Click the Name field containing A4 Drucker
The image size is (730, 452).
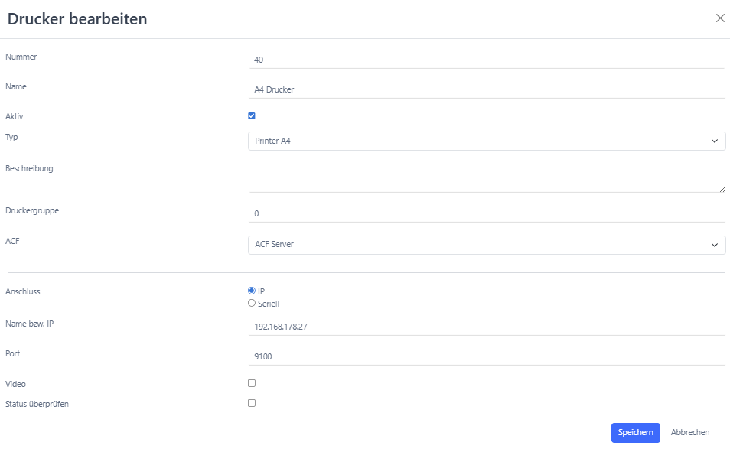coord(487,89)
